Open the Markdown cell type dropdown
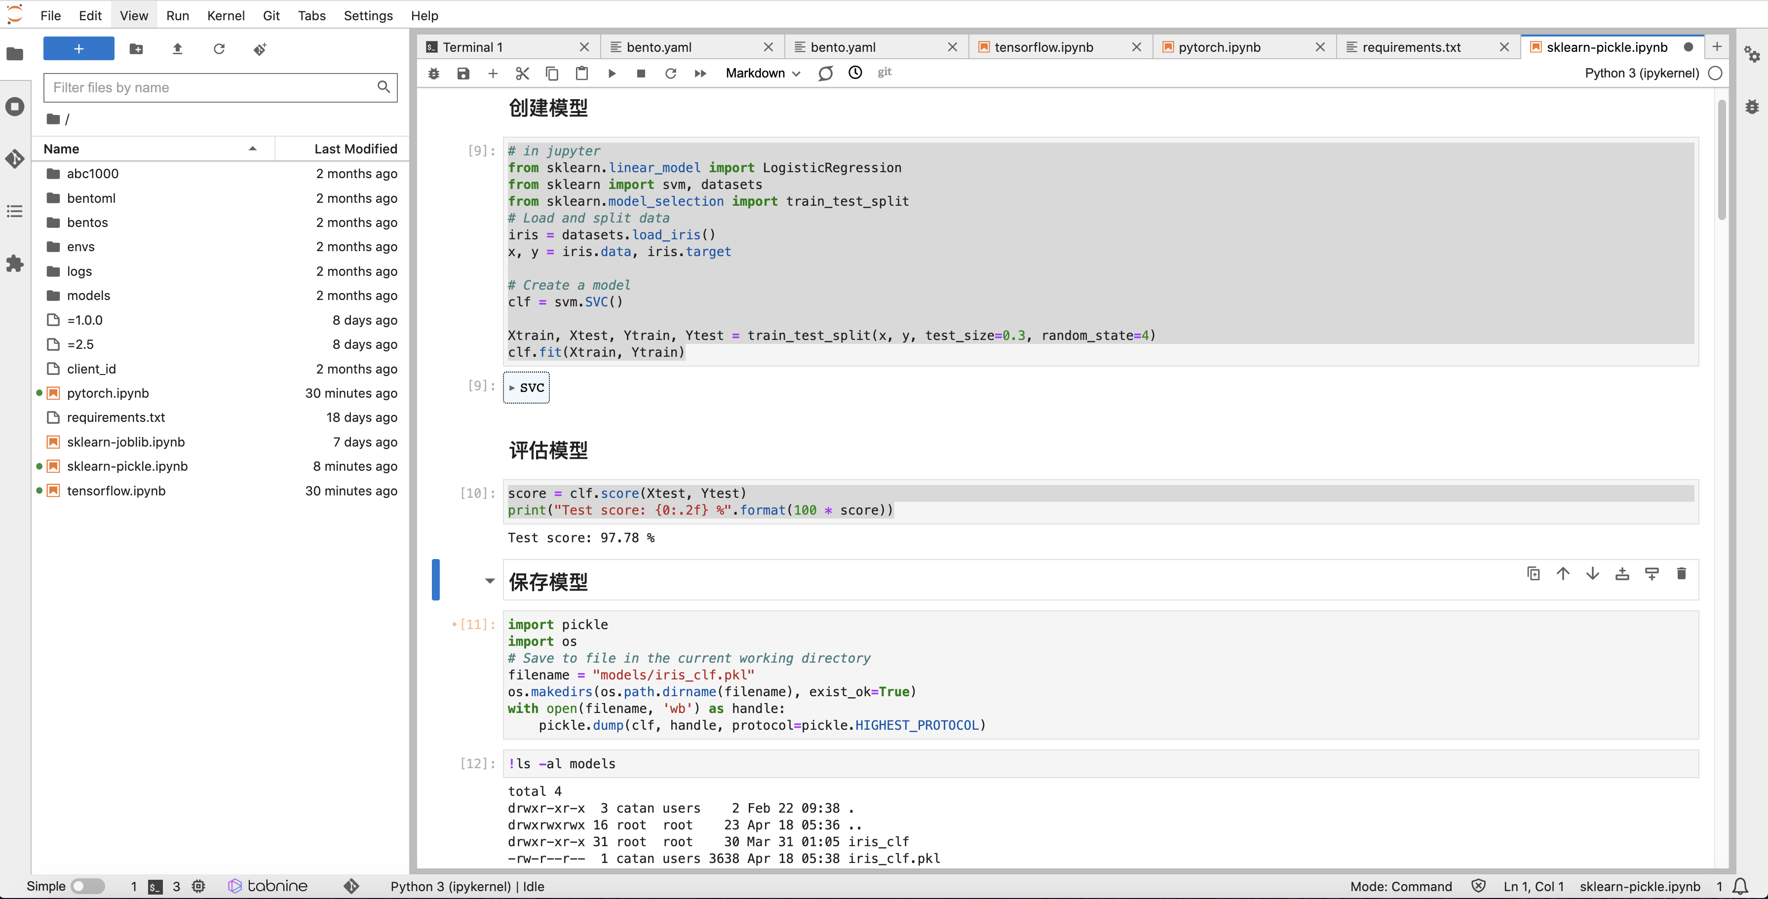The width and height of the screenshot is (1768, 899). coord(763,74)
